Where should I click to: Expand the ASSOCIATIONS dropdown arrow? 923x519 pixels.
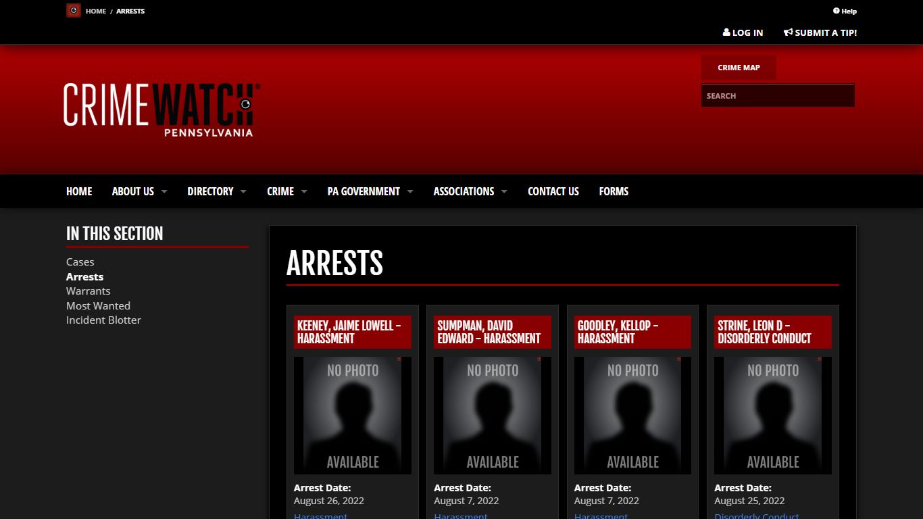(x=504, y=192)
